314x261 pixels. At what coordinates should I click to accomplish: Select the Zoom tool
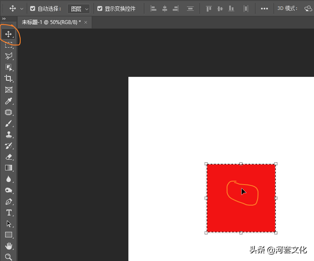(9, 257)
